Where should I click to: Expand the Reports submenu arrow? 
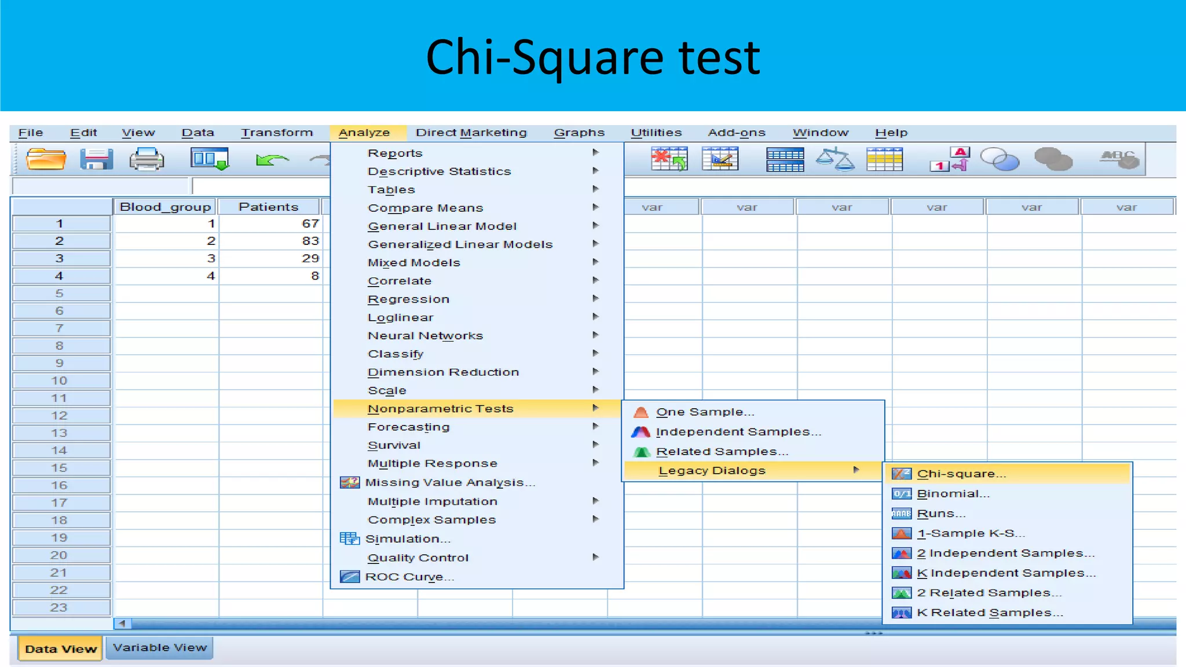tap(595, 152)
